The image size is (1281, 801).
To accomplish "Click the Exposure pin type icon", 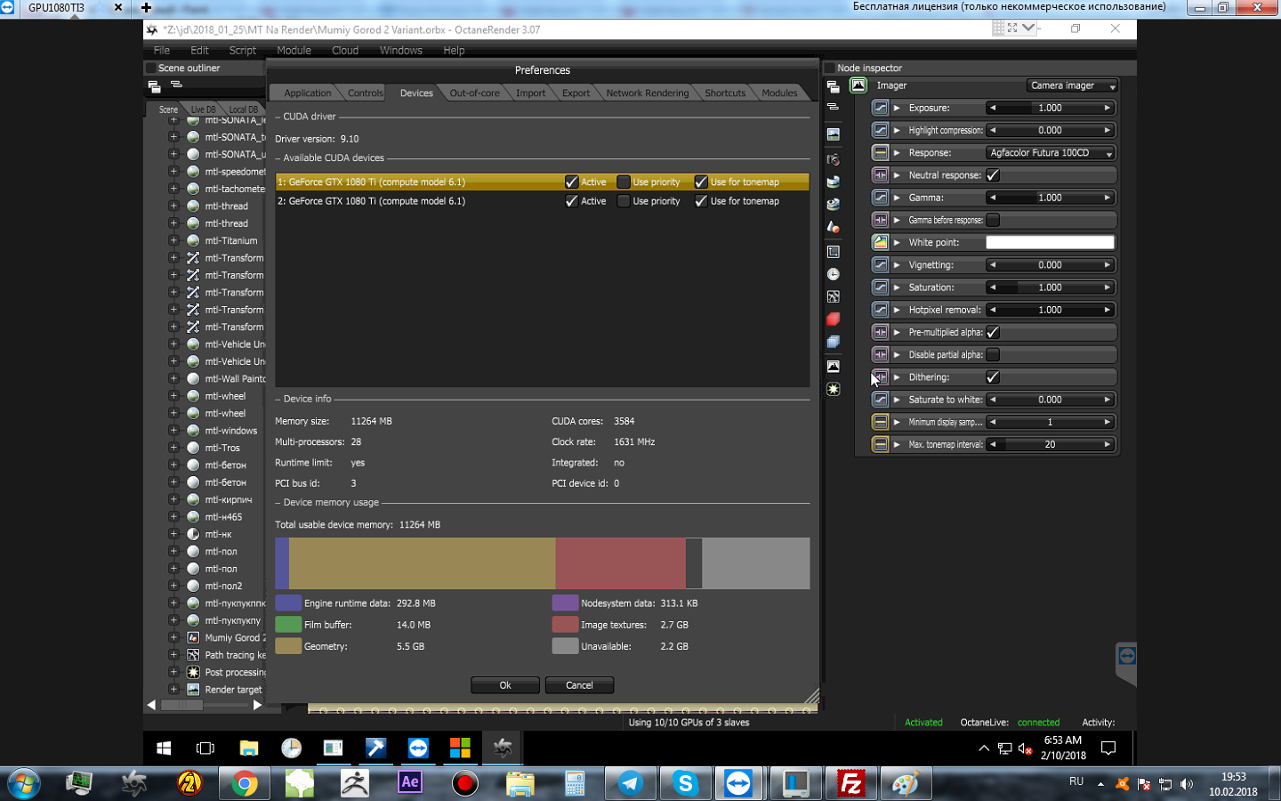I will pyautogui.click(x=880, y=108).
